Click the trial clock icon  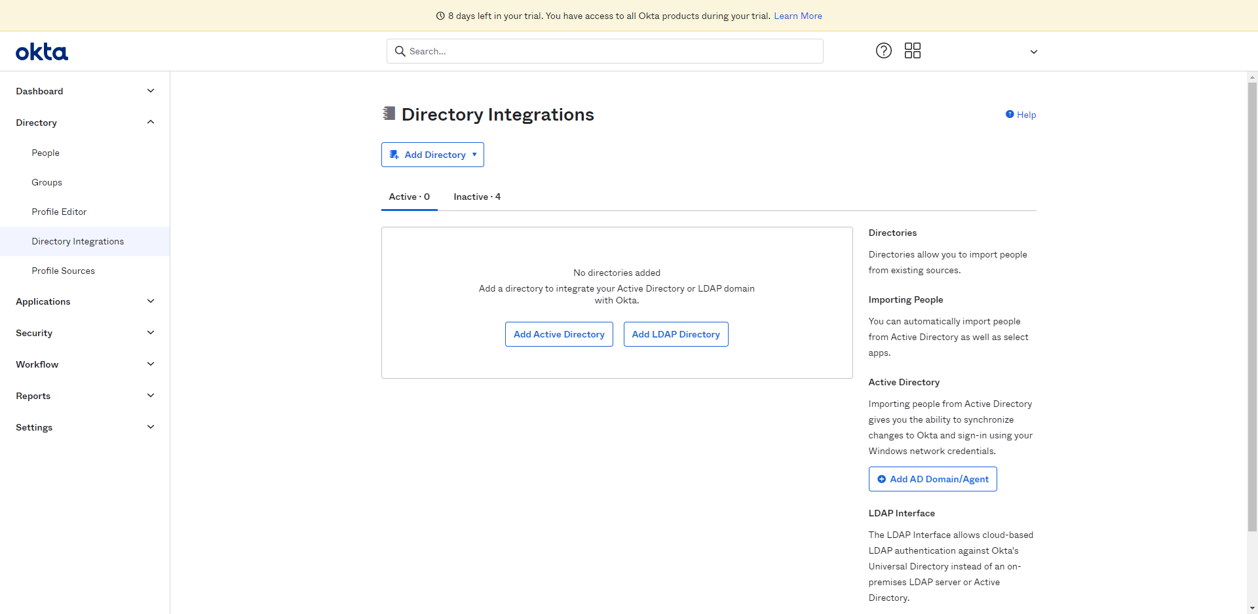tap(440, 16)
